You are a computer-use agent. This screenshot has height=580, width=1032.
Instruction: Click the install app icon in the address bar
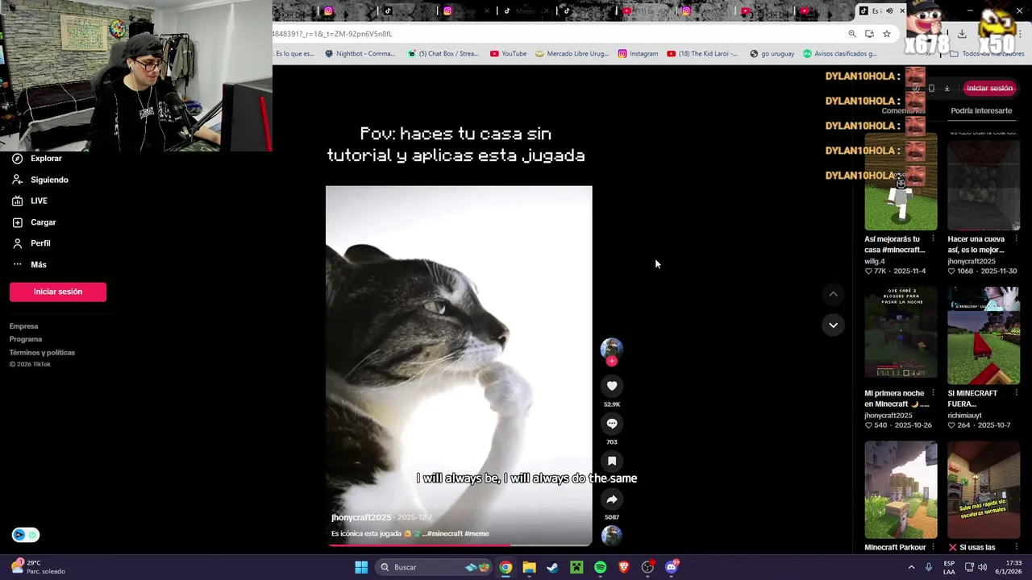tap(869, 34)
